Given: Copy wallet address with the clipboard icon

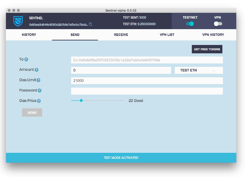Looking at the screenshot, I should (91, 24).
